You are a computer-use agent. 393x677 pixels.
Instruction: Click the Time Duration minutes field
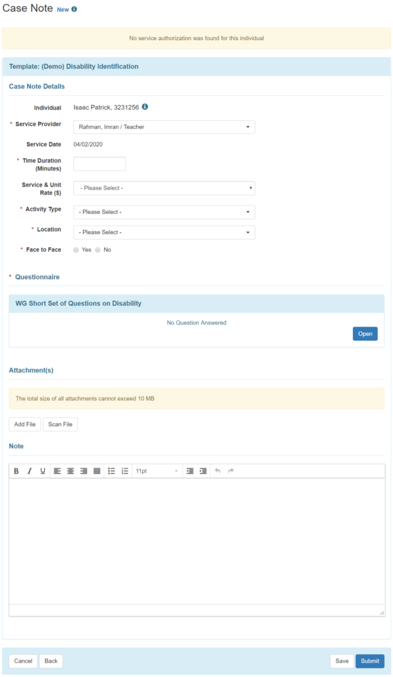(99, 163)
